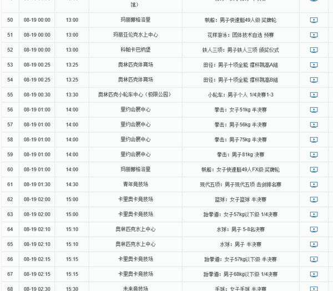The height and width of the screenshot is (291, 333).
Task: Click the video icon in row 54
Action: (314, 80)
